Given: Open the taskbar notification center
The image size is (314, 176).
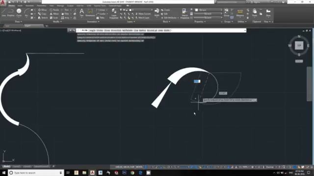Looking at the screenshot, I should click(x=309, y=173).
